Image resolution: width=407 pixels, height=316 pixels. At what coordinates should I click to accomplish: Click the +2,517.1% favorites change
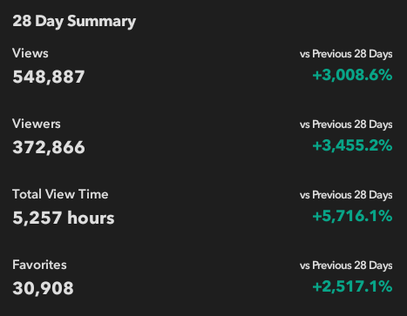352,286
